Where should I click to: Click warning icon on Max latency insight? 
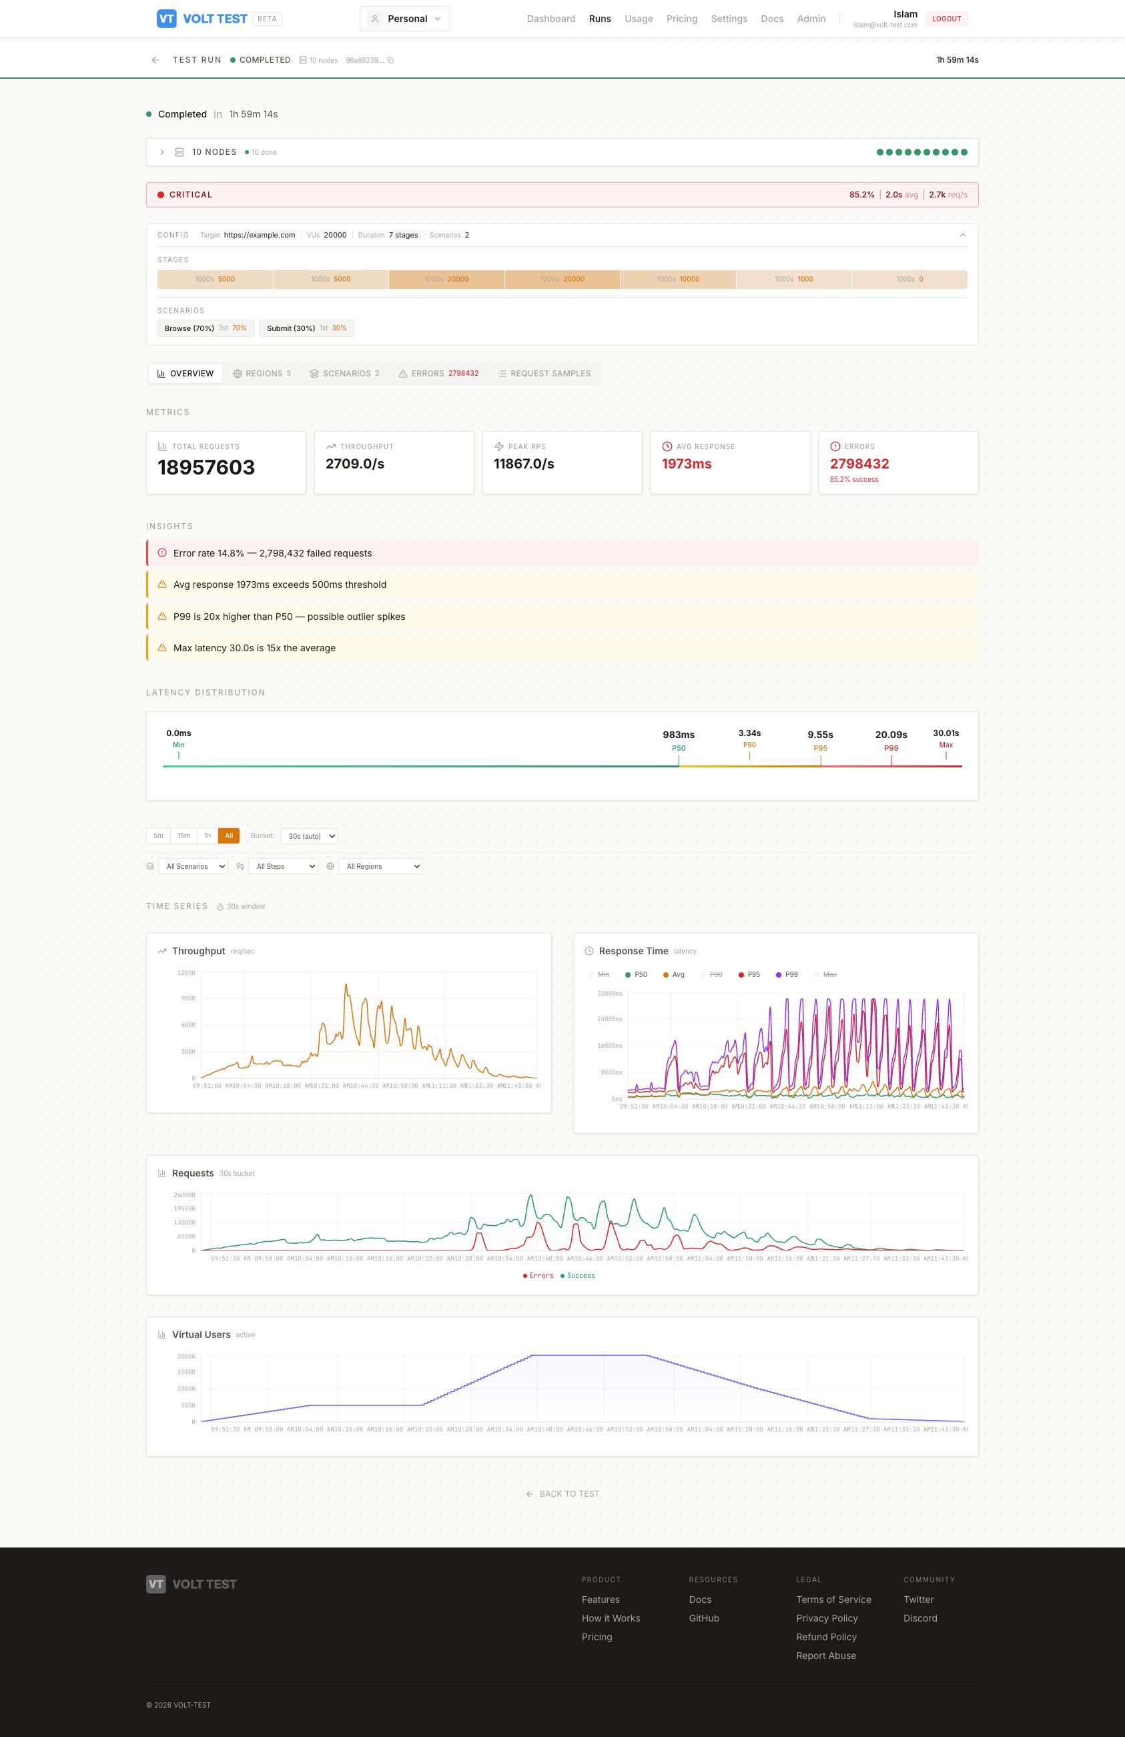pyautogui.click(x=162, y=647)
